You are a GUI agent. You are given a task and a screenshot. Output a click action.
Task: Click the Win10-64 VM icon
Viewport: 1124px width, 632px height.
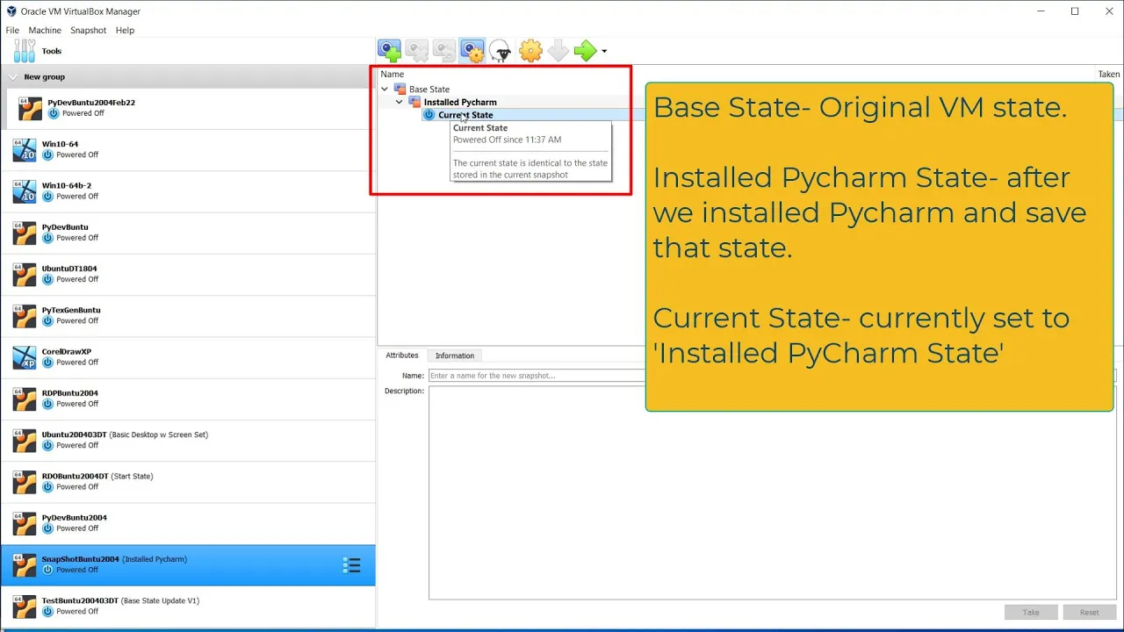point(25,149)
